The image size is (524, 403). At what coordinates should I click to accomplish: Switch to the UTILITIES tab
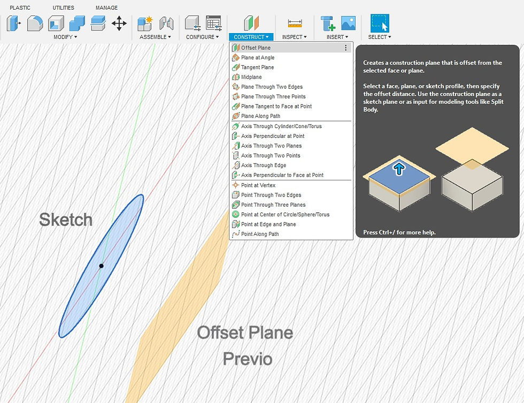[x=63, y=7]
